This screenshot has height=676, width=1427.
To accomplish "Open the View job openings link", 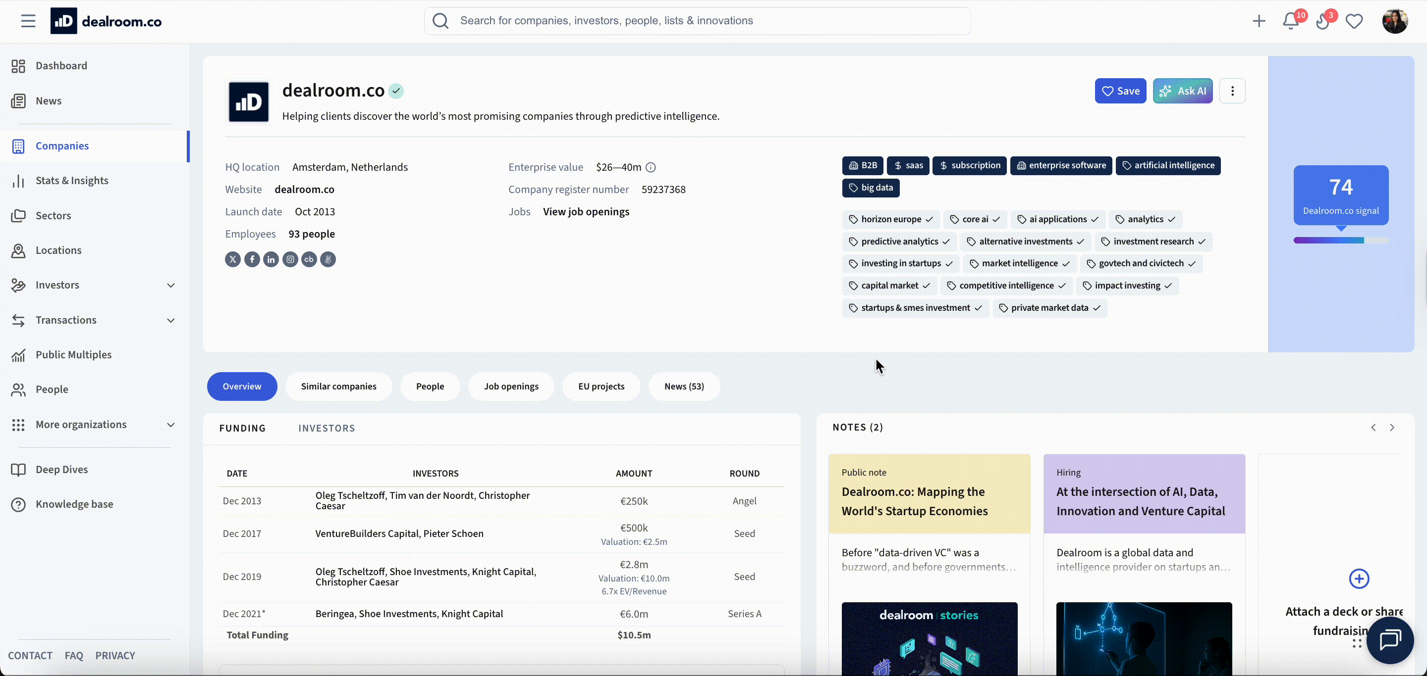I will pos(586,211).
